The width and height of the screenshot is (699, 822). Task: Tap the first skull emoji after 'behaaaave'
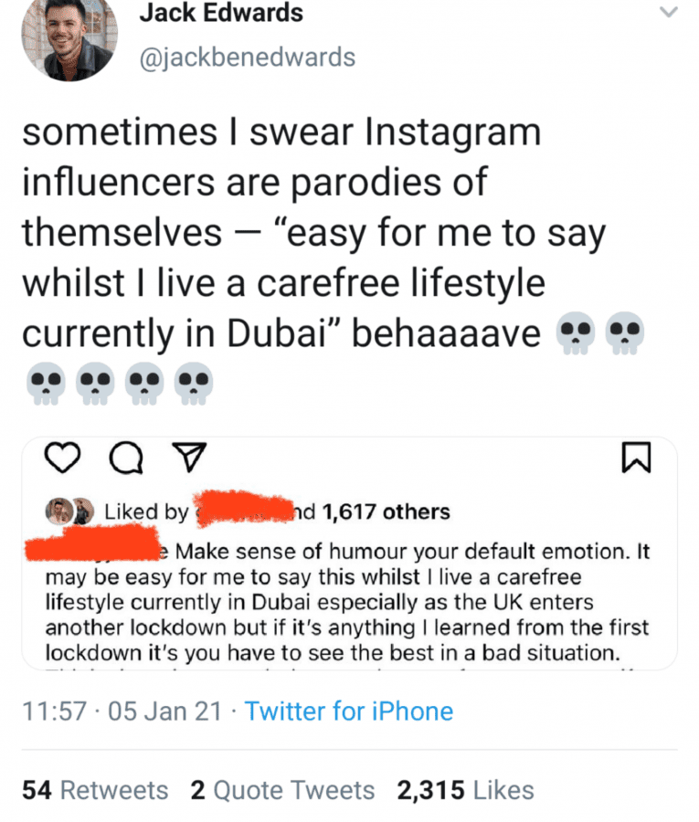coord(576,333)
